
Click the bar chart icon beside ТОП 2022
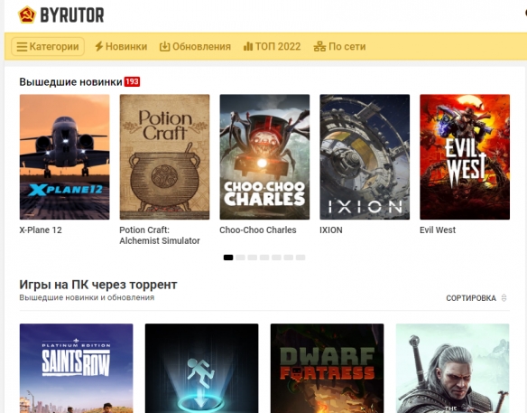pos(248,46)
